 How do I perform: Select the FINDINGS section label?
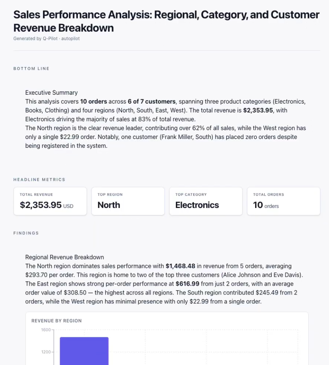tap(26, 233)
